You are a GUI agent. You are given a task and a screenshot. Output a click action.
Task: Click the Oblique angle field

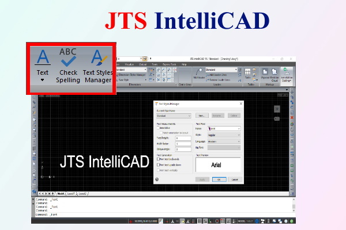click(183, 149)
